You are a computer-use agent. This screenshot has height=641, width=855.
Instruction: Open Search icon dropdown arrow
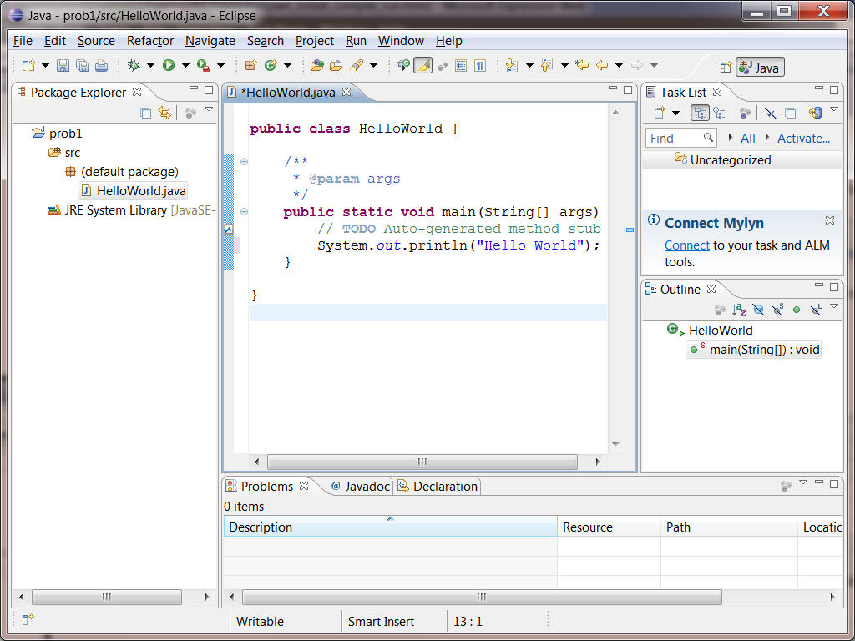[373, 66]
